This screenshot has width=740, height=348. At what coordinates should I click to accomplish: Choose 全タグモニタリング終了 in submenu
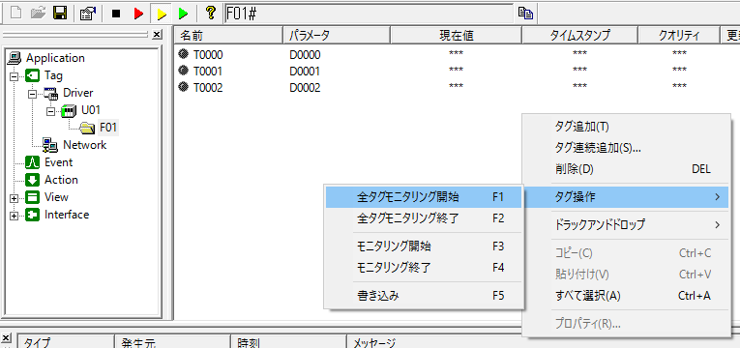point(424,218)
